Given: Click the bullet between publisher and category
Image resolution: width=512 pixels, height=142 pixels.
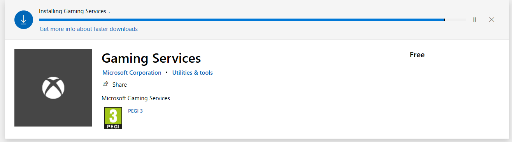Looking at the screenshot, I should 167,73.
